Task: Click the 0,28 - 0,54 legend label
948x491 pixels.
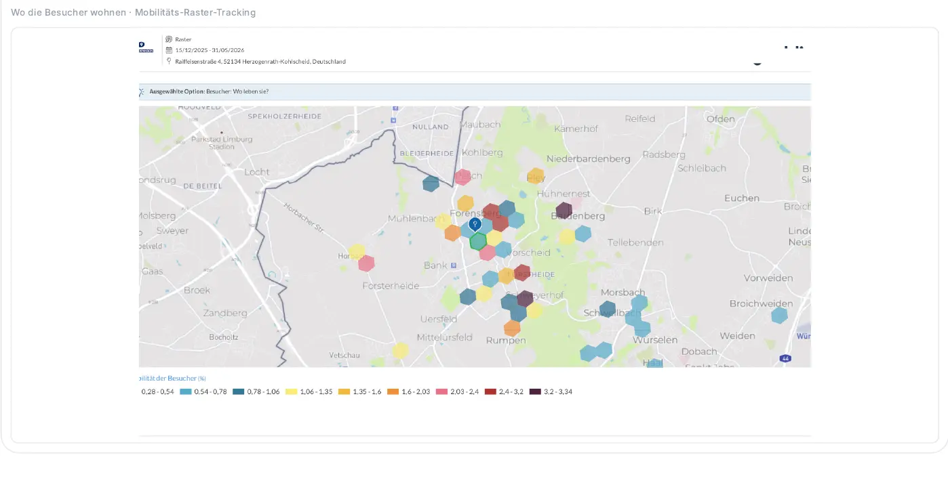Action: pyautogui.click(x=157, y=391)
